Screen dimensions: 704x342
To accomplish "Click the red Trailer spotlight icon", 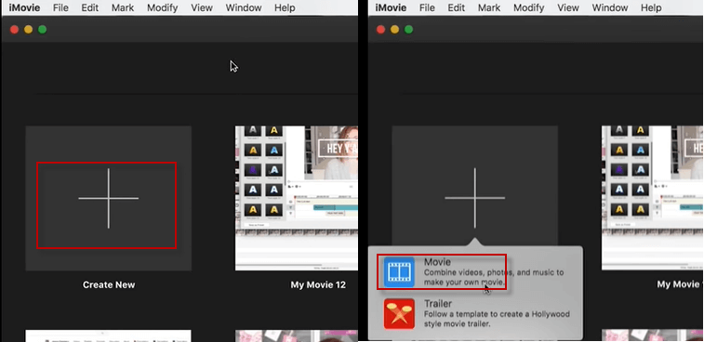I will (399, 314).
